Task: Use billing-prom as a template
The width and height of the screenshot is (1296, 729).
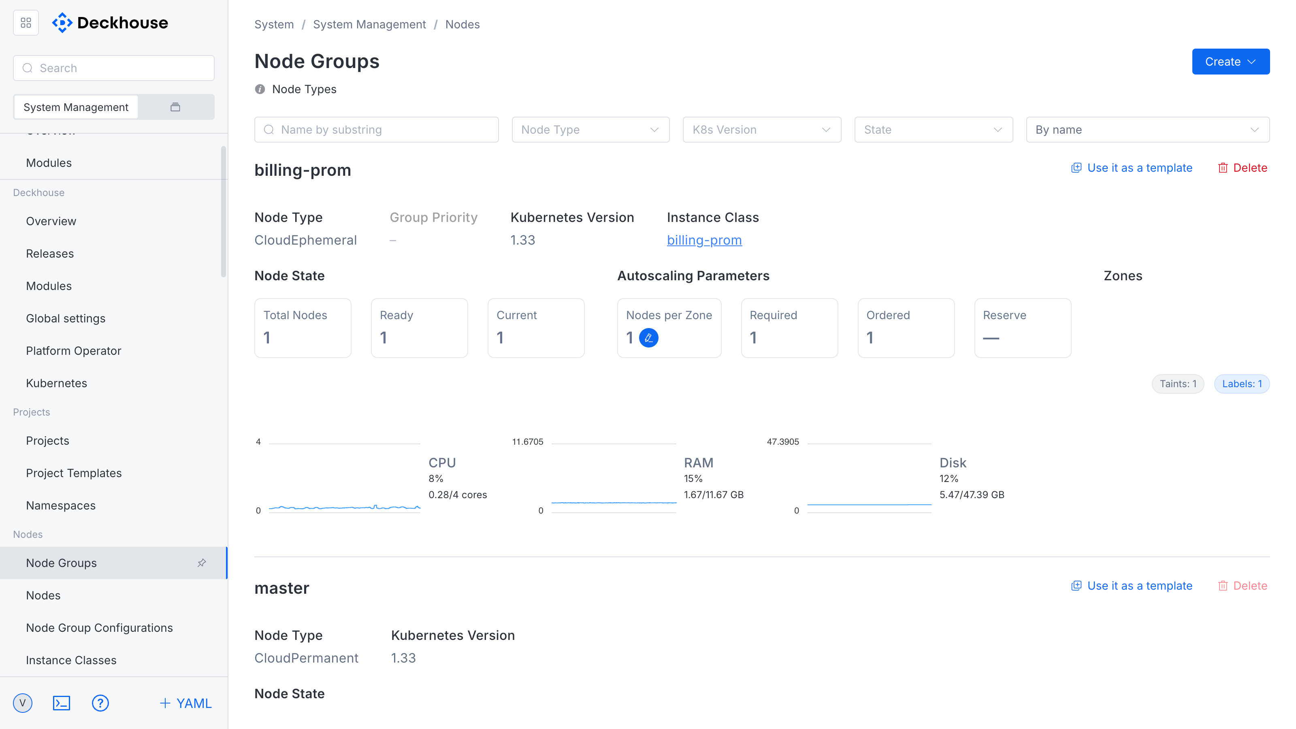Action: [x=1131, y=168]
